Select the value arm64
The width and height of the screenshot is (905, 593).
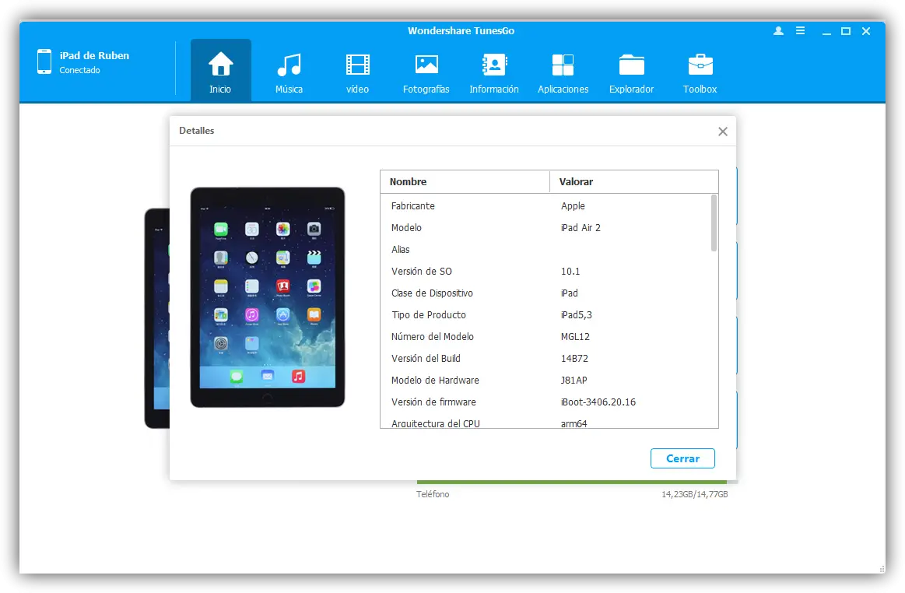[574, 423]
